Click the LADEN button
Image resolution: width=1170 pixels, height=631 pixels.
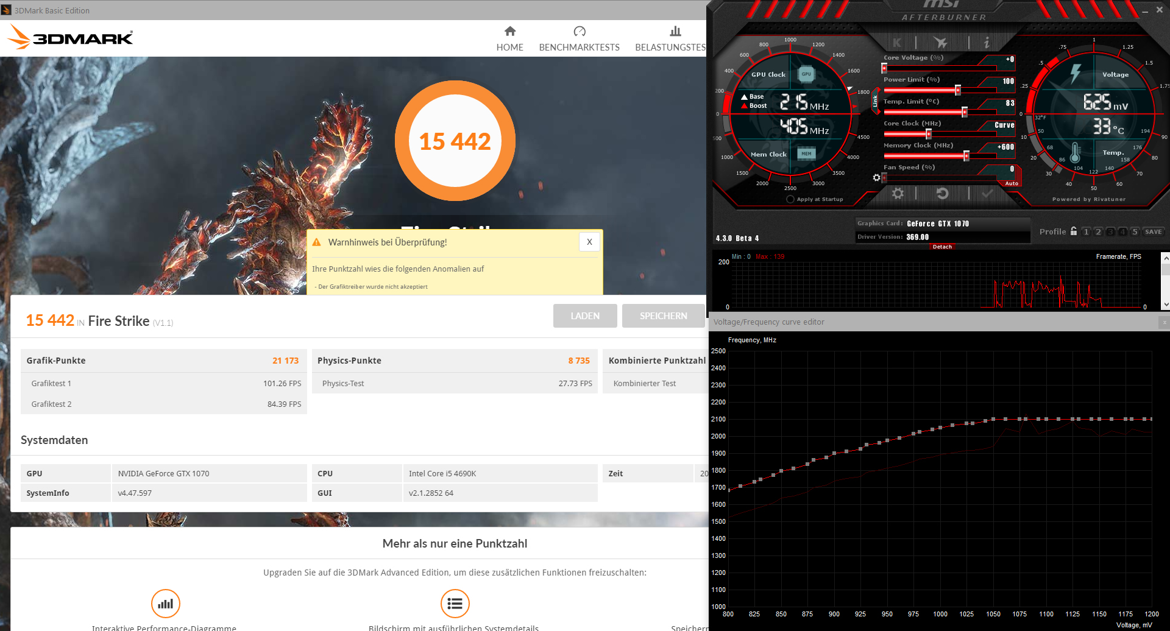tap(585, 315)
